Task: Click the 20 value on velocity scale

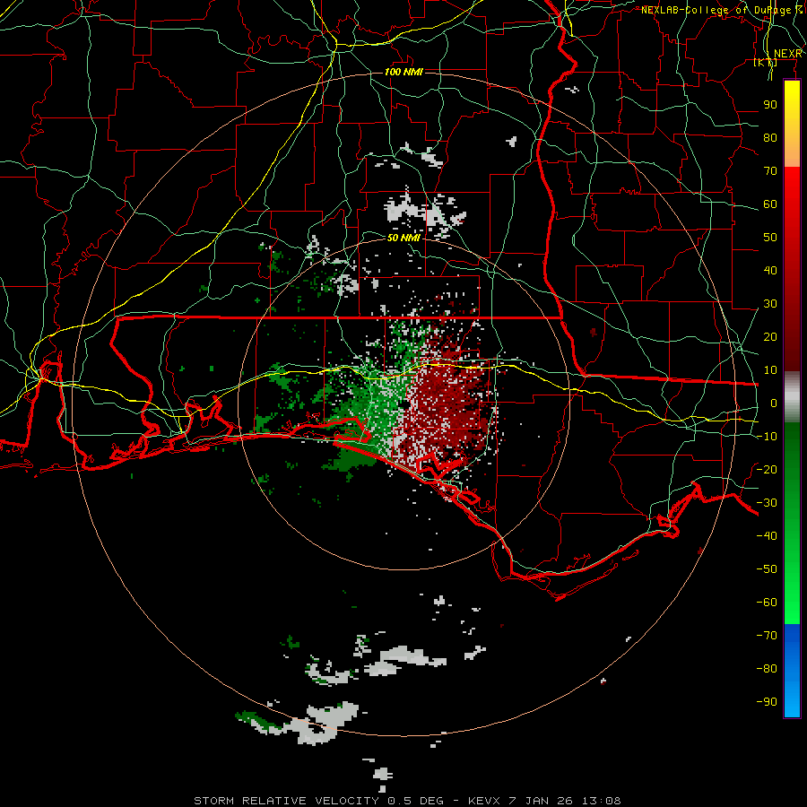Action: pos(770,337)
